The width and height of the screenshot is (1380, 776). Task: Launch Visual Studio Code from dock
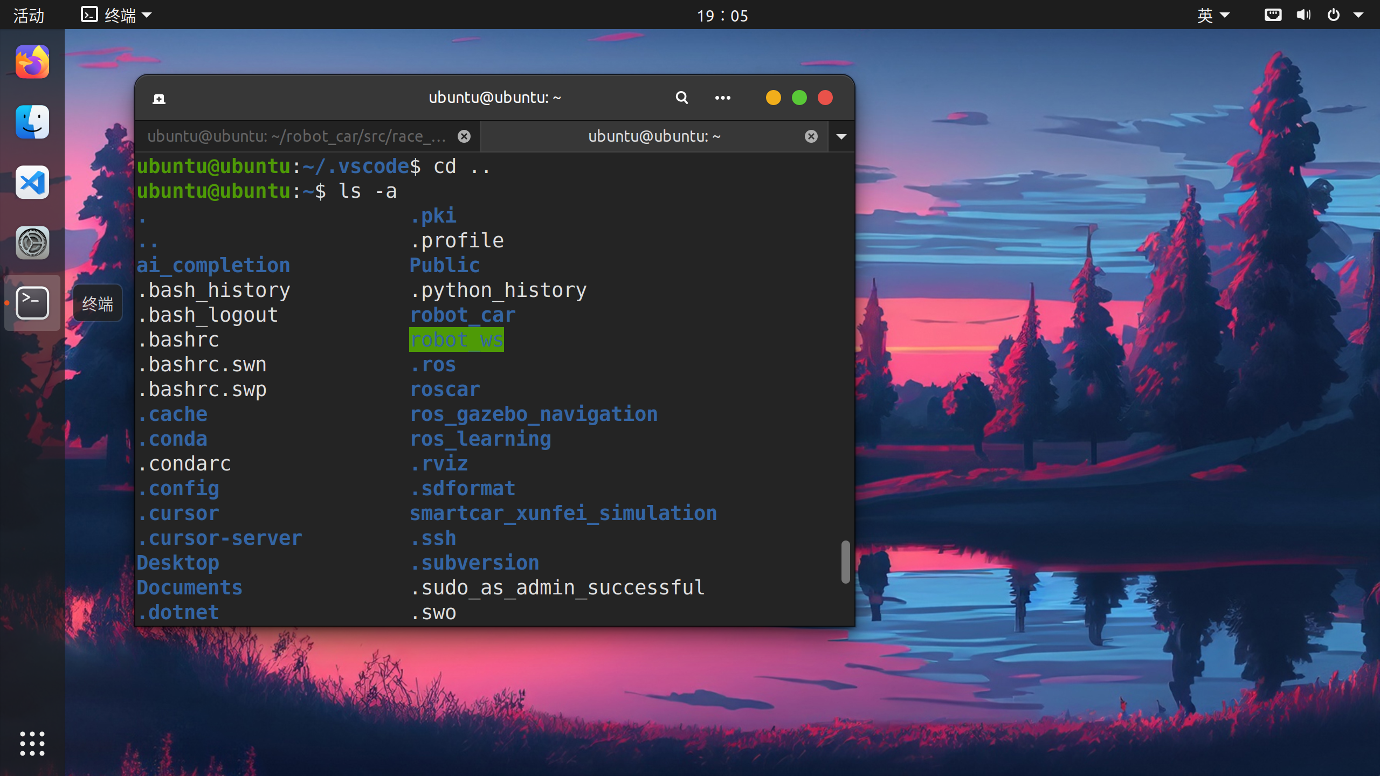[x=32, y=183]
